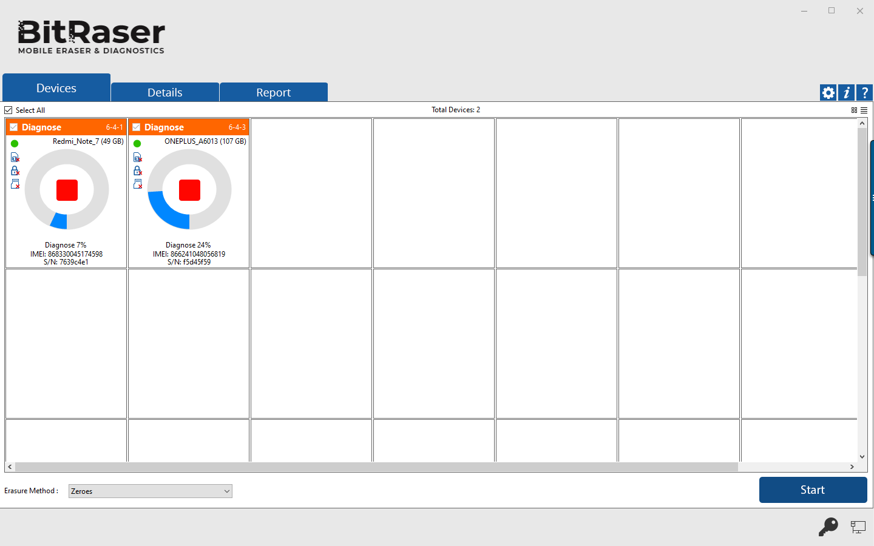This screenshot has width=874, height=546.
Task: Click 'IMEI: 868330045174598' text
Action: (66, 254)
